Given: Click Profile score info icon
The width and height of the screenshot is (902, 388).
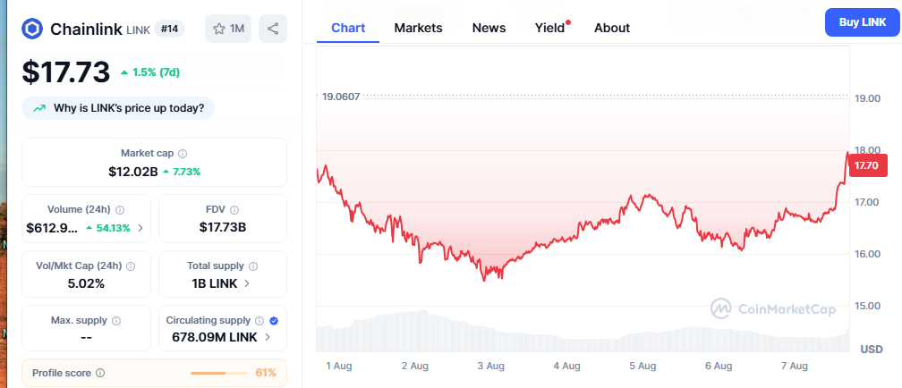Looking at the screenshot, I should tap(100, 373).
